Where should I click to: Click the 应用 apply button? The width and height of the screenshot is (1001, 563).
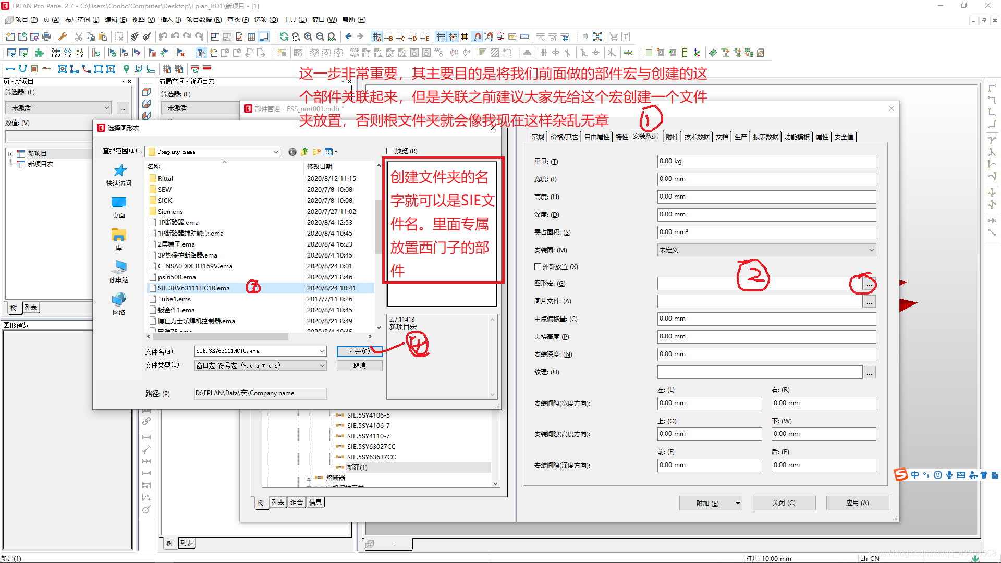pos(857,503)
